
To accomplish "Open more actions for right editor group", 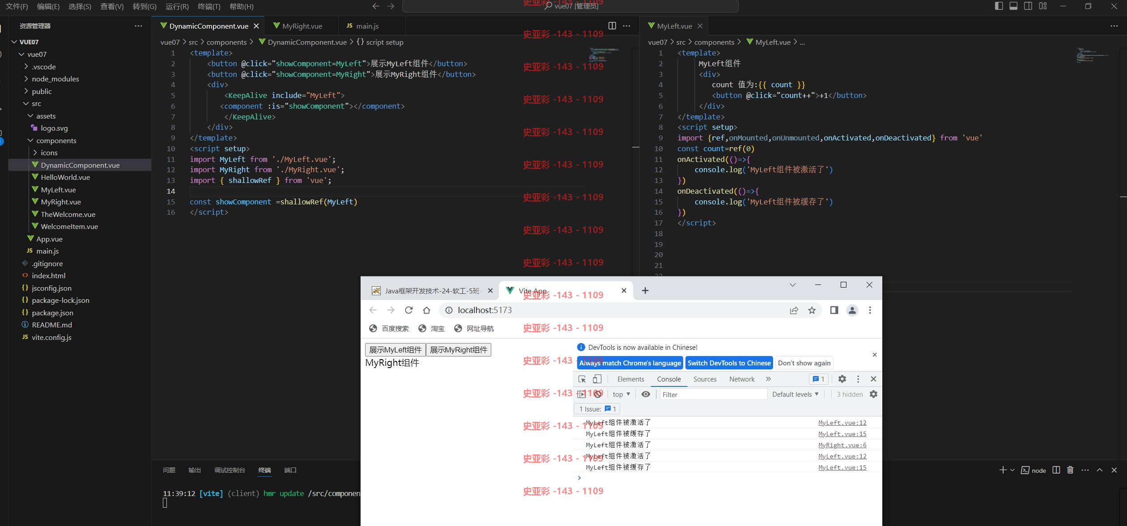I will click(x=1114, y=26).
